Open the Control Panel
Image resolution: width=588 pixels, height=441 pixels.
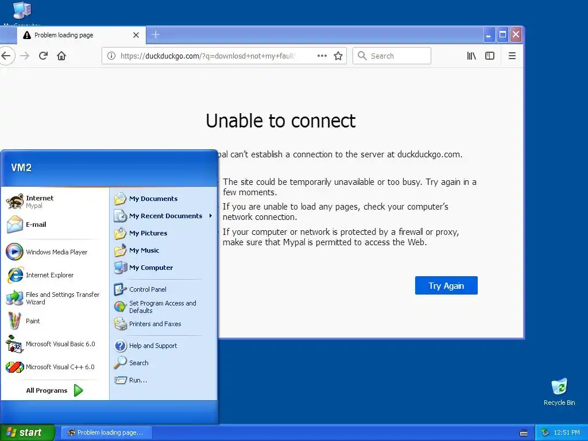click(164, 289)
